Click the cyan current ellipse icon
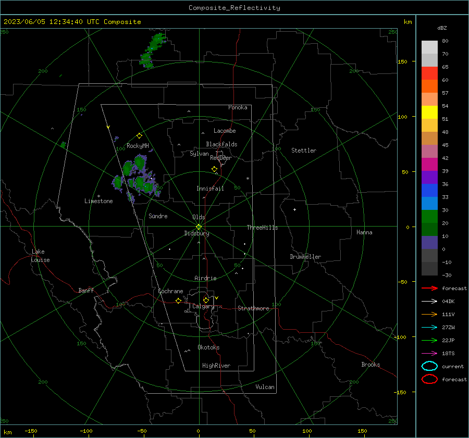The height and width of the screenshot is (438, 469). [429, 366]
